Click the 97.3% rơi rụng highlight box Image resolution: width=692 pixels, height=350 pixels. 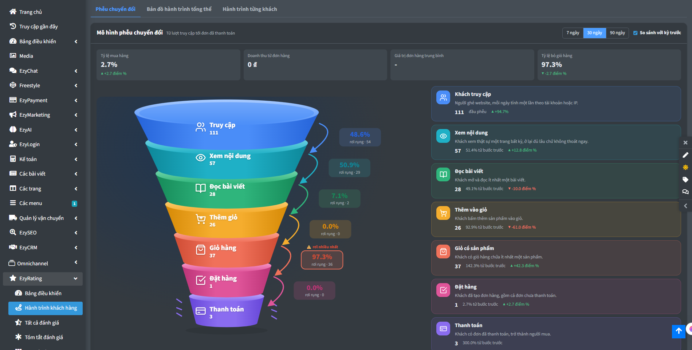tap(322, 260)
